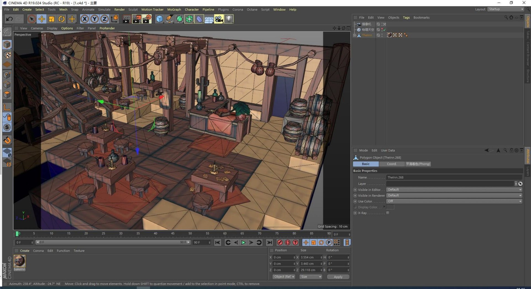Image resolution: width=531 pixels, height=289 pixels.
Task: Click Render to Picture Viewer icon
Action: coord(137,19)
